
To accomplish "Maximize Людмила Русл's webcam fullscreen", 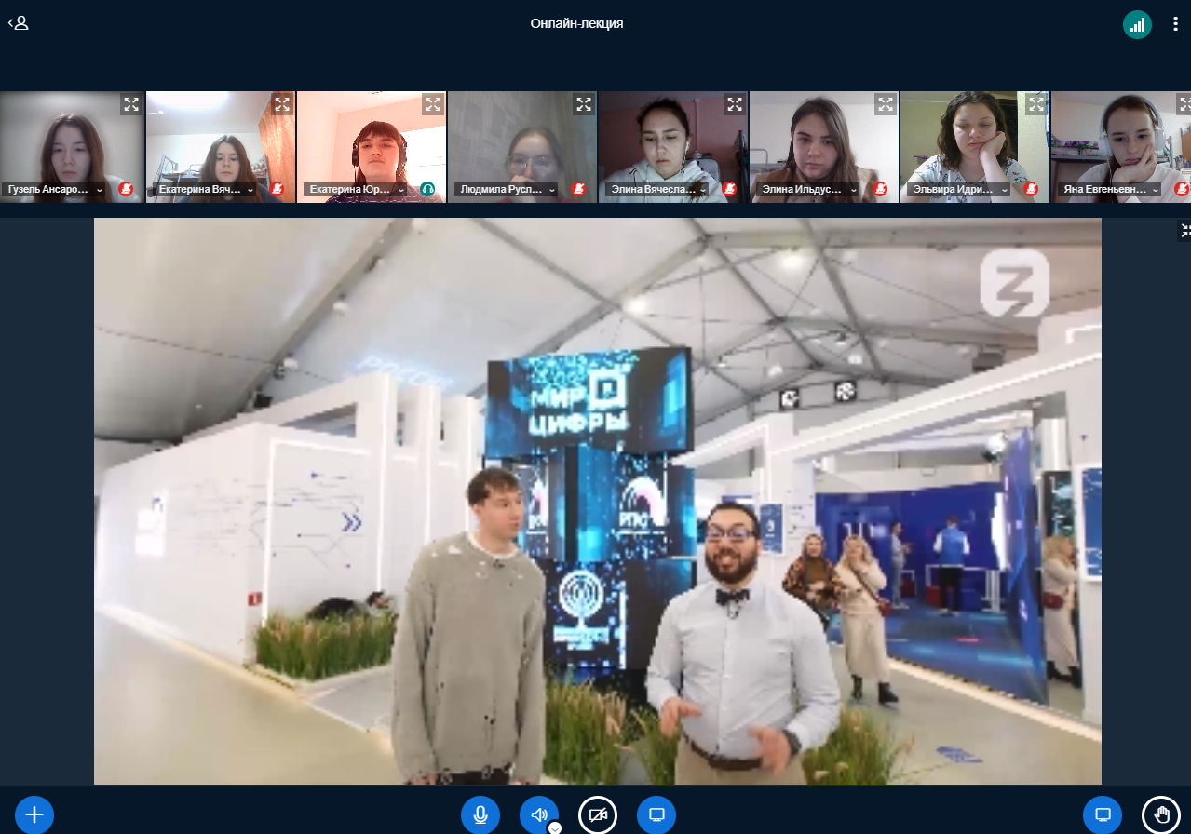I will (583, 105).
